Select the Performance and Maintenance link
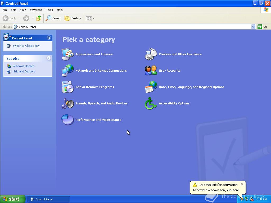Screen dimensions: 271x203 pyautogui.click(x=98, y=120)
